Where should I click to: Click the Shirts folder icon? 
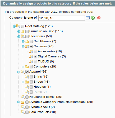click(27, 77)
